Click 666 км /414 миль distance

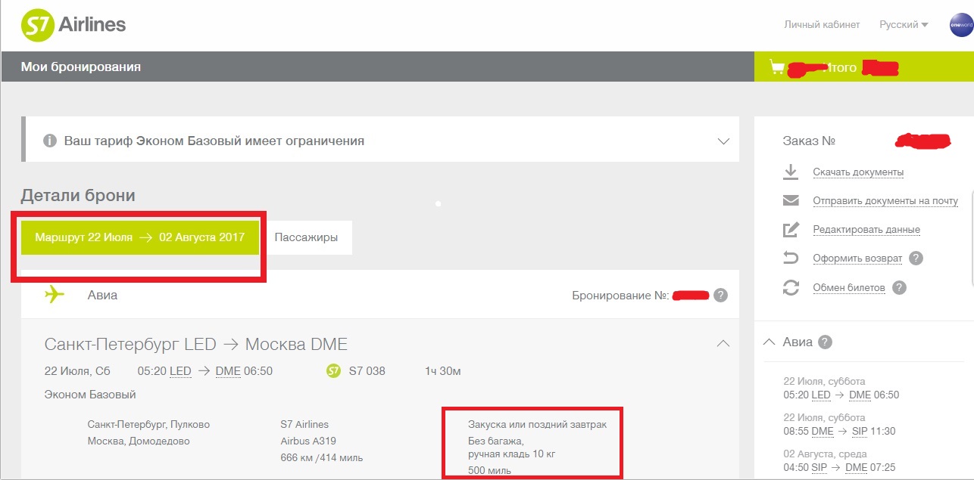point(322,457)
